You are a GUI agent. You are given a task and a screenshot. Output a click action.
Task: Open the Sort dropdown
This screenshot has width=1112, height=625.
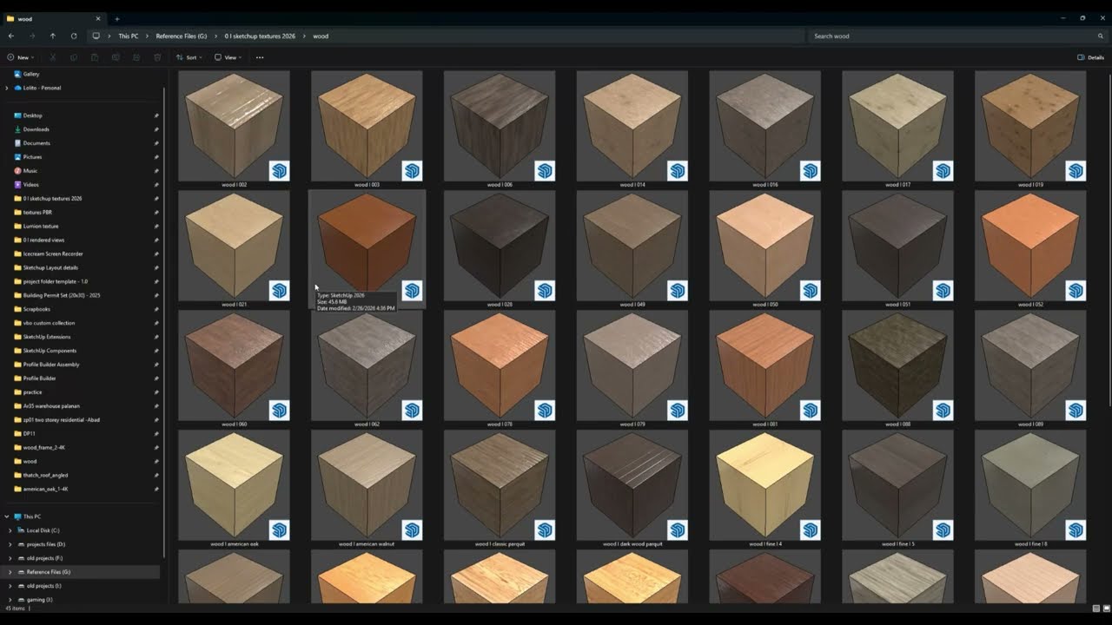189,57
